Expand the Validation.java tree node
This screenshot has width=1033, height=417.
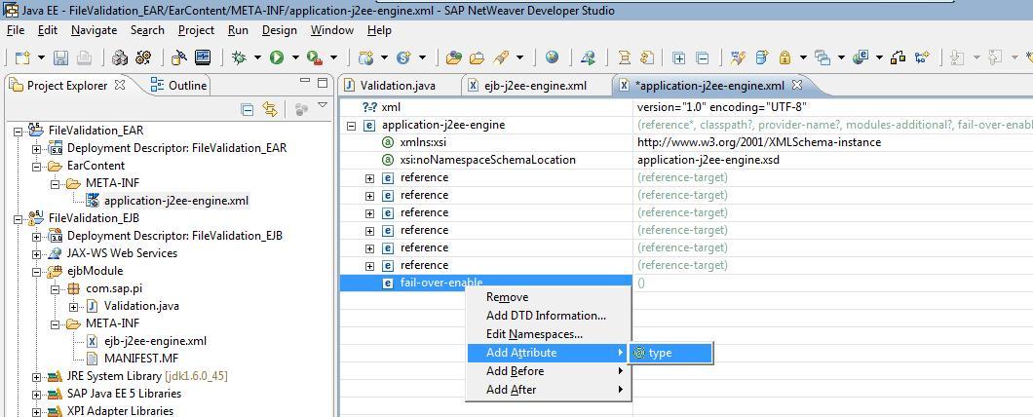[74, 306]
